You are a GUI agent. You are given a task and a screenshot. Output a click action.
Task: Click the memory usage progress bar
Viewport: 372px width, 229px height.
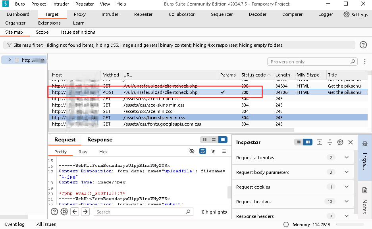350,225
